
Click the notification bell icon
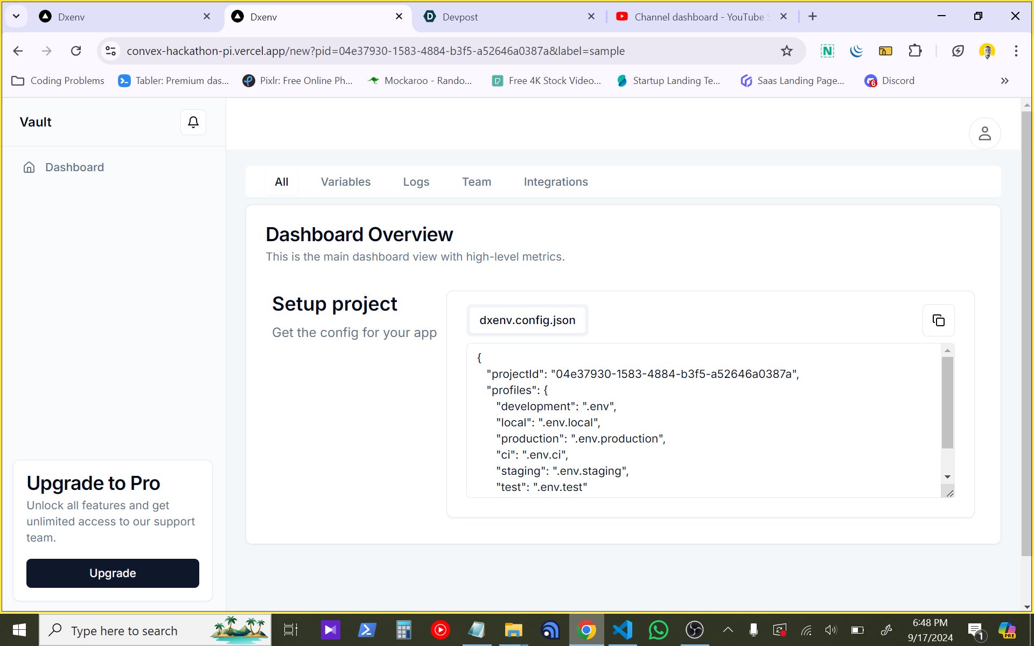(193, 122)
